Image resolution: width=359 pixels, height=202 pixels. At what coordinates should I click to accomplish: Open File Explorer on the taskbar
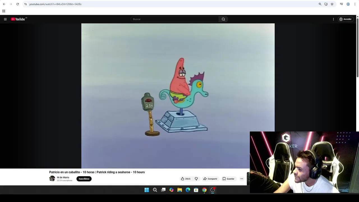pyautogui.click(x=179, y=190)
